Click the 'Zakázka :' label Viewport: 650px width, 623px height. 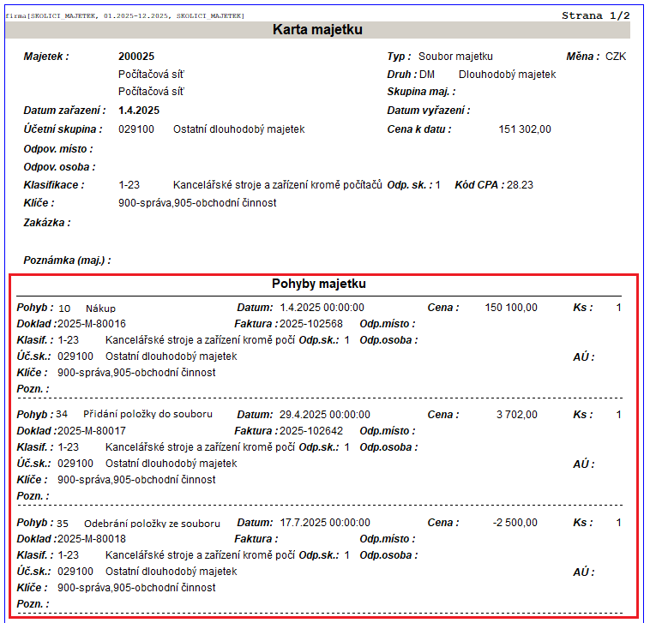47,223
